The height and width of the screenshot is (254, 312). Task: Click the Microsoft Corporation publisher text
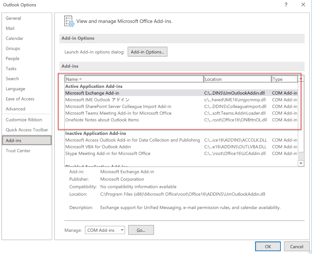pos(122,179)
